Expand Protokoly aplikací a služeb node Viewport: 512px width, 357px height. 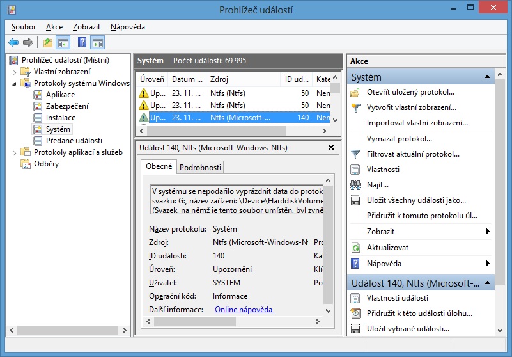(x=15, y=152)
